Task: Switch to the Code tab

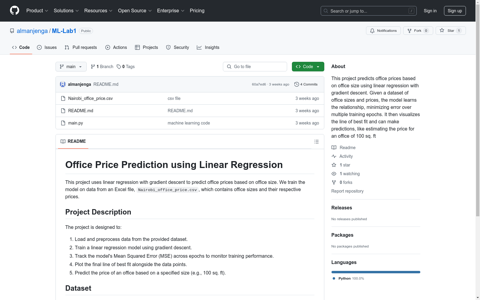Action: pyautogui.click(x=21, y=47)
